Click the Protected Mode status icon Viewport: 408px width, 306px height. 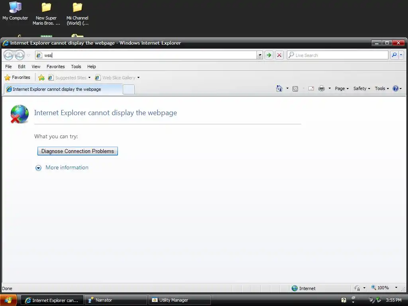click(x=357, y=288)
